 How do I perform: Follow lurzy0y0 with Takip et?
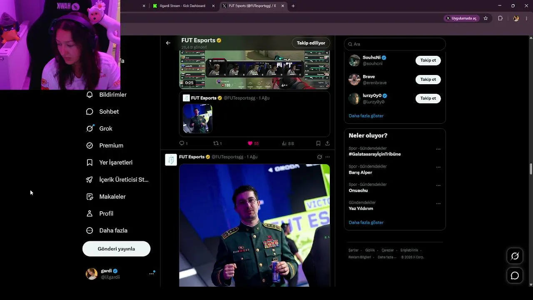pyautogui.click(x=428, y=98)
